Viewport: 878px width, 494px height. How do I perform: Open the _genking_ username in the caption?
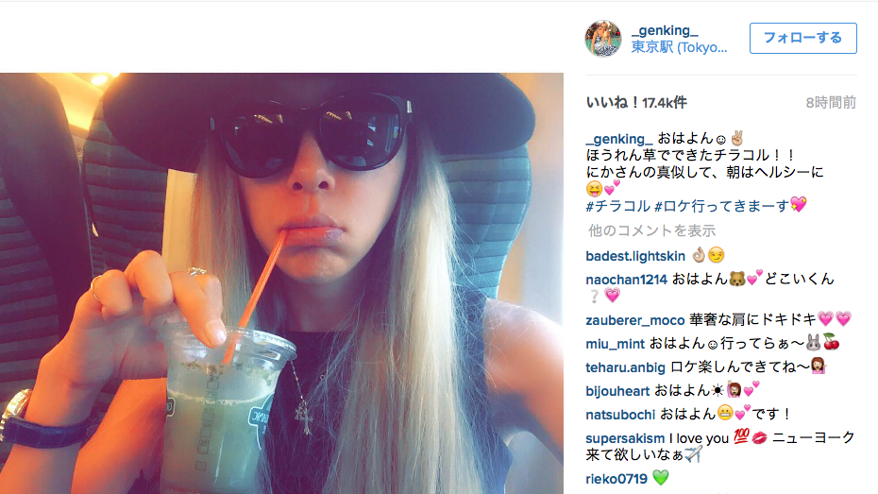(619, 139)
